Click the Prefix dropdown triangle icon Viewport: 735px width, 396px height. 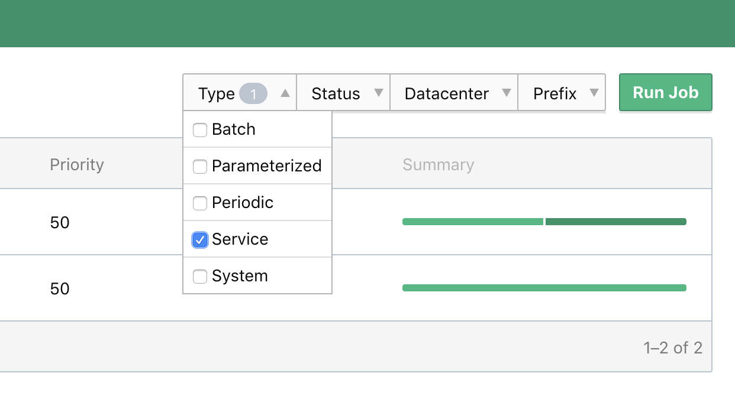594,93
